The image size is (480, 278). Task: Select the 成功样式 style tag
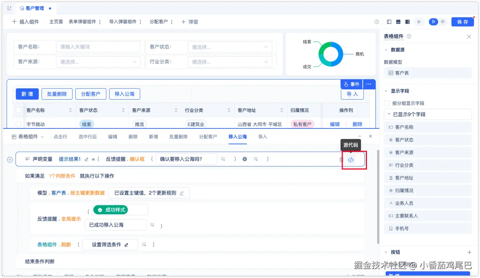(x=111, y=210)
